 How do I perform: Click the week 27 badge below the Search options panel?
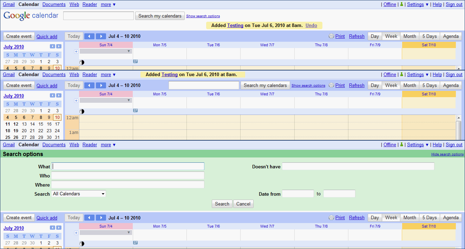(135, 243)
